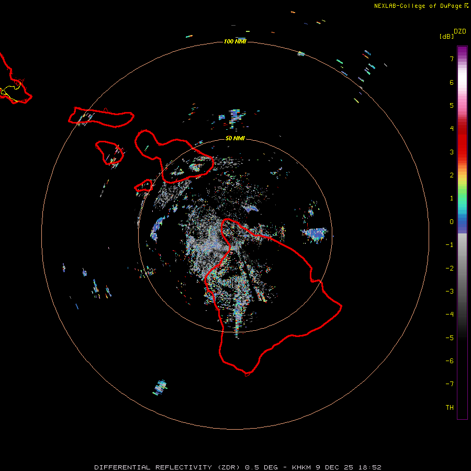Click the NEXLAB-College of DuPage watermark text
This screenshot has height=471, width=471.
[419, 6]
